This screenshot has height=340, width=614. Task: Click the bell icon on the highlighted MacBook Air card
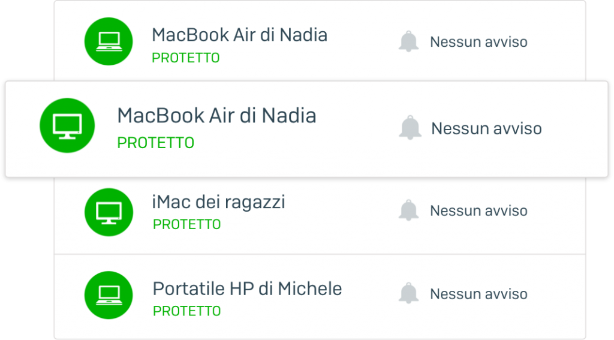(410, 128)
